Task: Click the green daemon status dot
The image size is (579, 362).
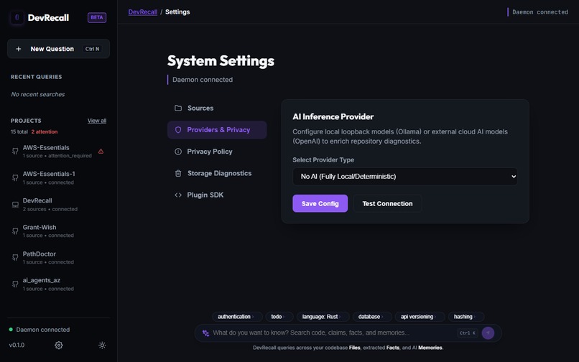Action: (11, 329)
